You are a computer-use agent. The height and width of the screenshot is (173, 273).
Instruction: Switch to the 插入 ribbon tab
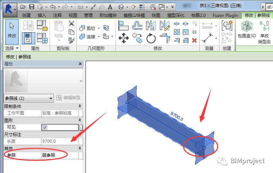[42, 15]
